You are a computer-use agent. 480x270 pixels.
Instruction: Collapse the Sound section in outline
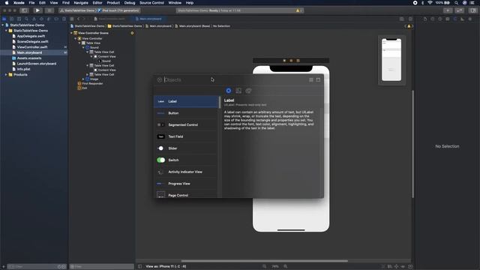coord(83,47)
